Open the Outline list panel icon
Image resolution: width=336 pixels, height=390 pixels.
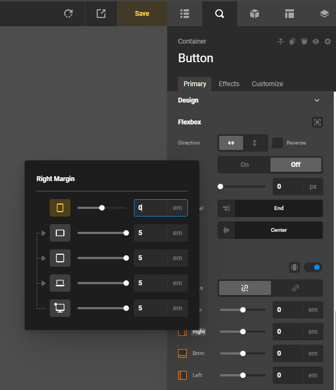[184, 14]
